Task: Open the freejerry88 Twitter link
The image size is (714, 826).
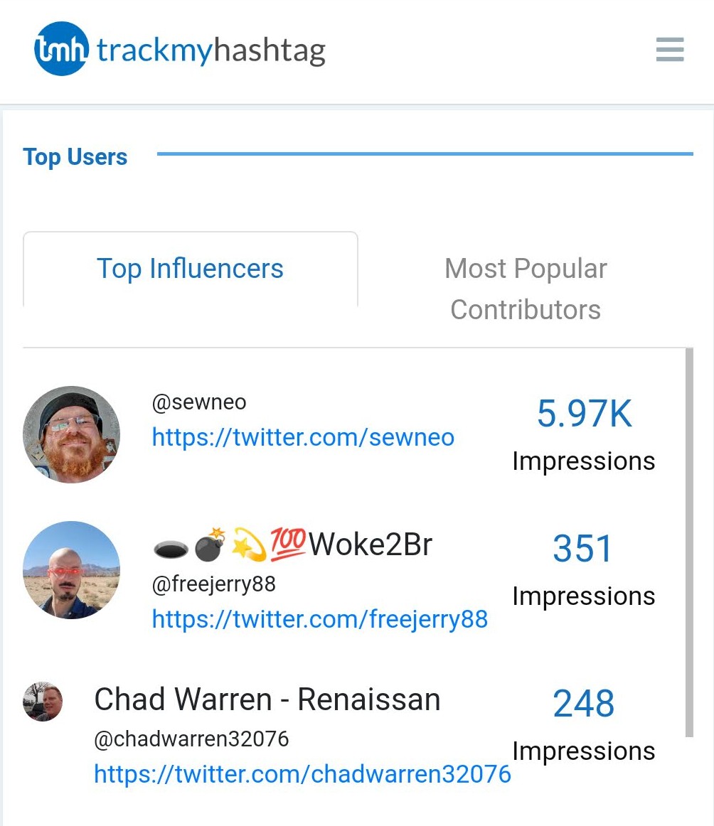Action: pos(318,619)
